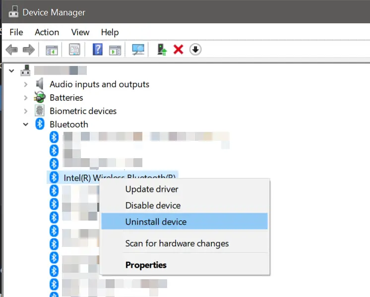Expand the Batteries category
Screen dimensions: 370x297
26,98
